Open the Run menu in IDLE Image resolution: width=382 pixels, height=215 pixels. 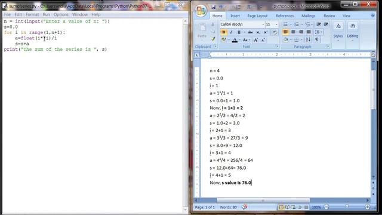pos(47,14)
